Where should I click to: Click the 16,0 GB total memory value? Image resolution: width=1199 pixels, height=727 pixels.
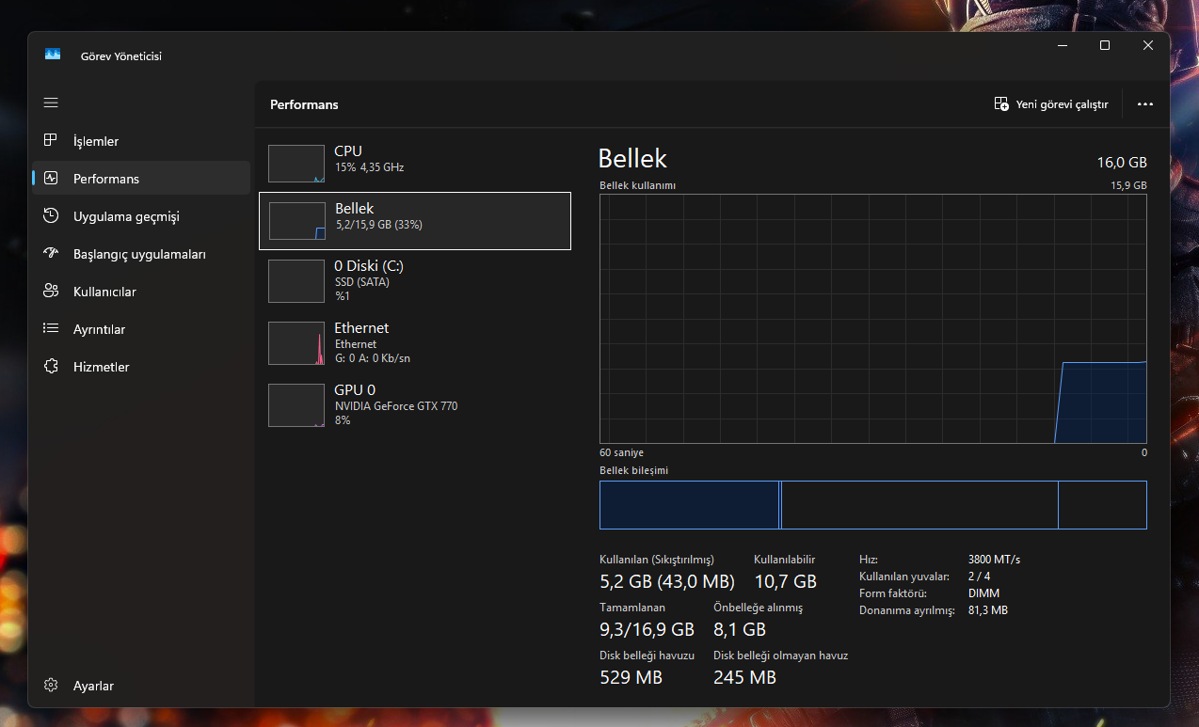coord(1122,162)
